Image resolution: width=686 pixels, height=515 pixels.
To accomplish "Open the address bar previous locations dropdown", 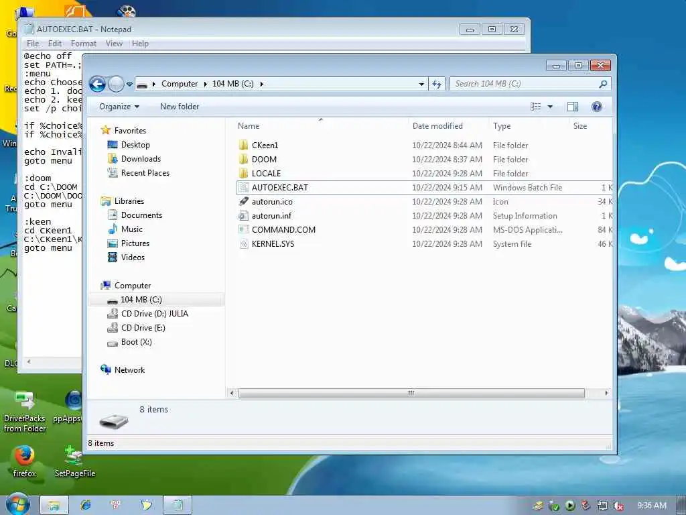I will [x=421, y=84].
